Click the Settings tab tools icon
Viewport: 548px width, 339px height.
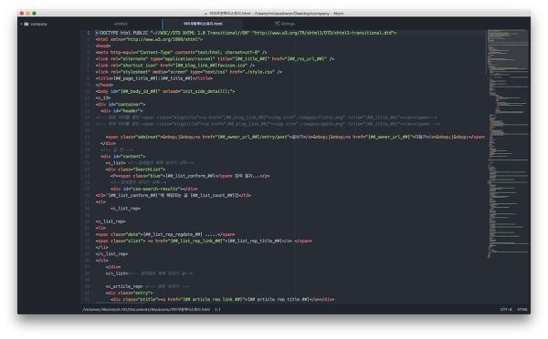tap(277, 24)
